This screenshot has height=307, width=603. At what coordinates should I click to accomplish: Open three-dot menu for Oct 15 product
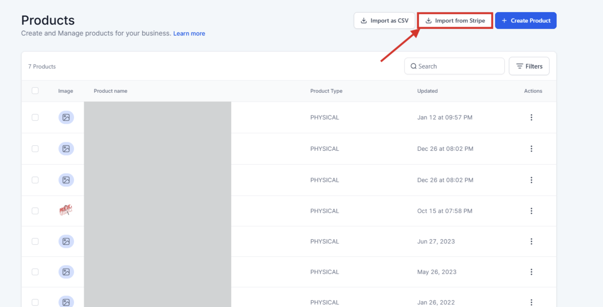(531, 211)
